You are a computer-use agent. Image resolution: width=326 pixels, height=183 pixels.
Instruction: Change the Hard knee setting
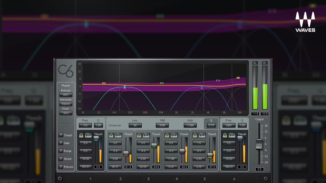pyautogui.click(x=66, y=113)
